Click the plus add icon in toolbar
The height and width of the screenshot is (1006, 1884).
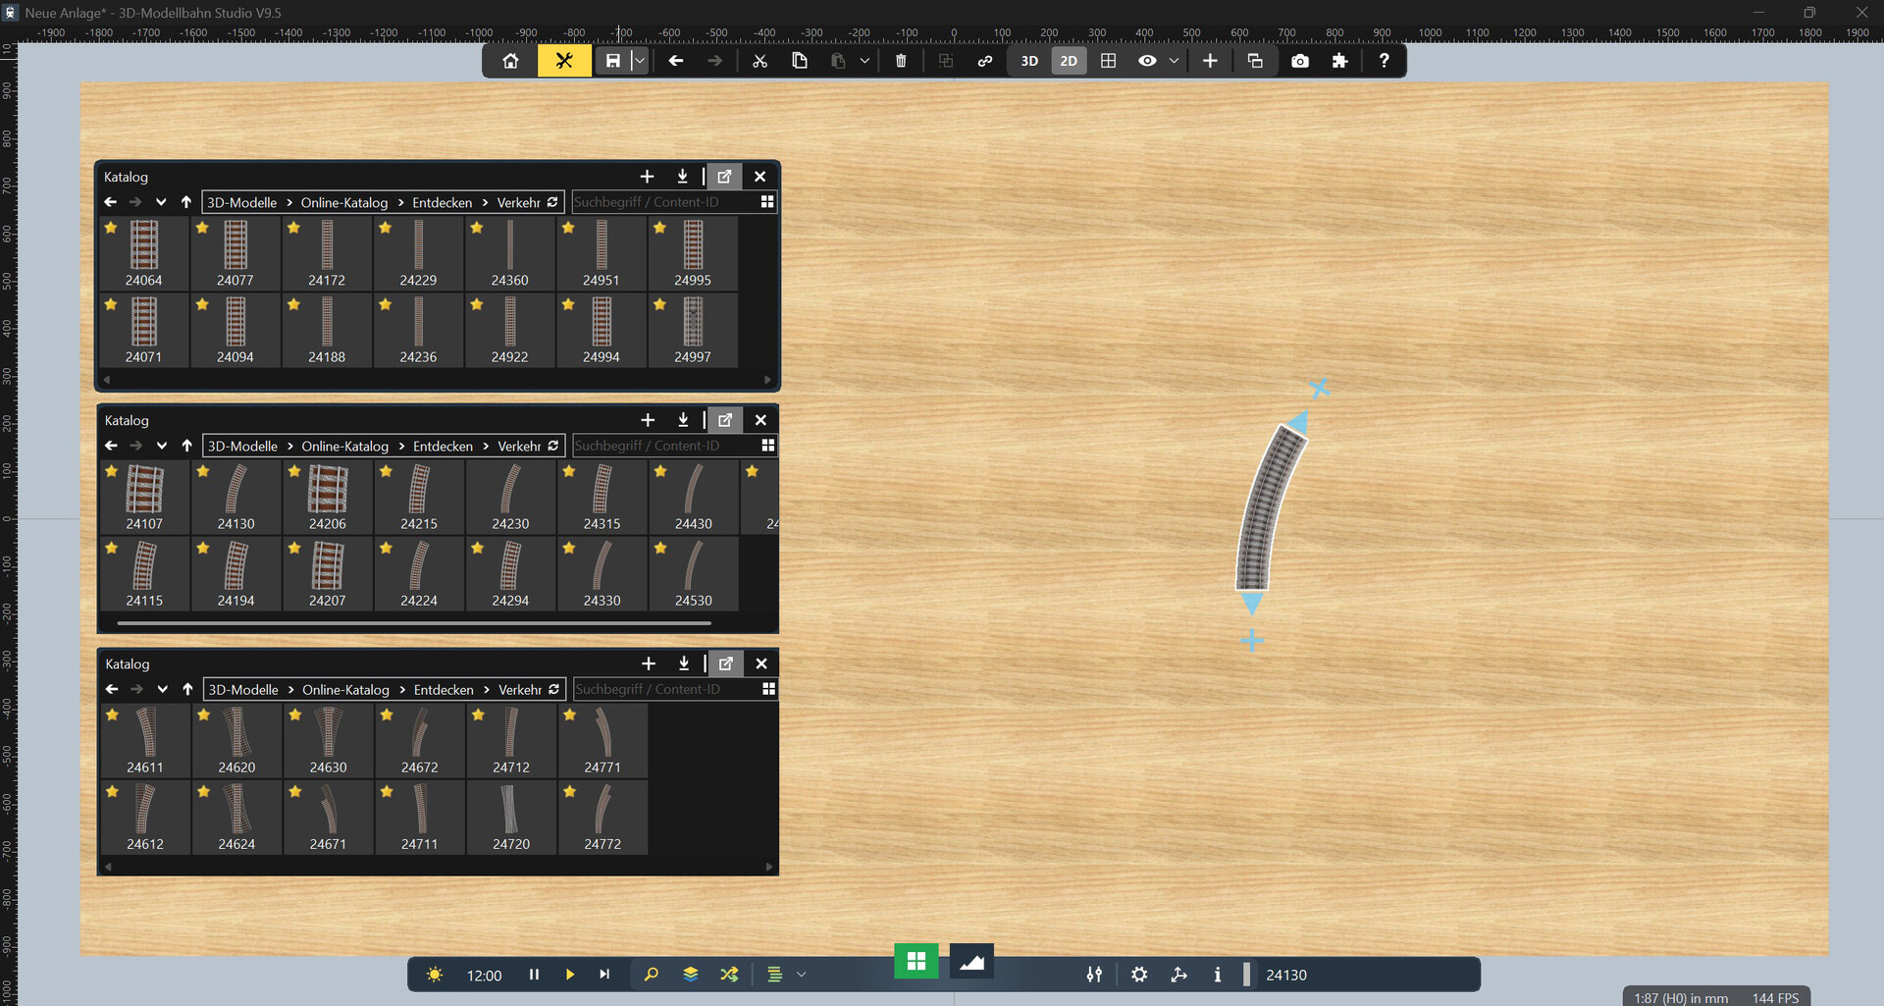click(1210, 61)
